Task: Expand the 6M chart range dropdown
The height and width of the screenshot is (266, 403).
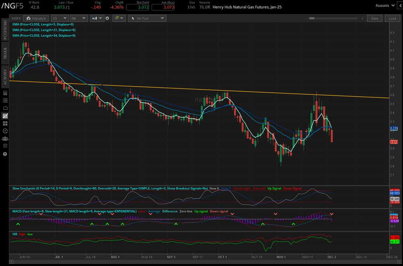Action: tap(78, 18)
